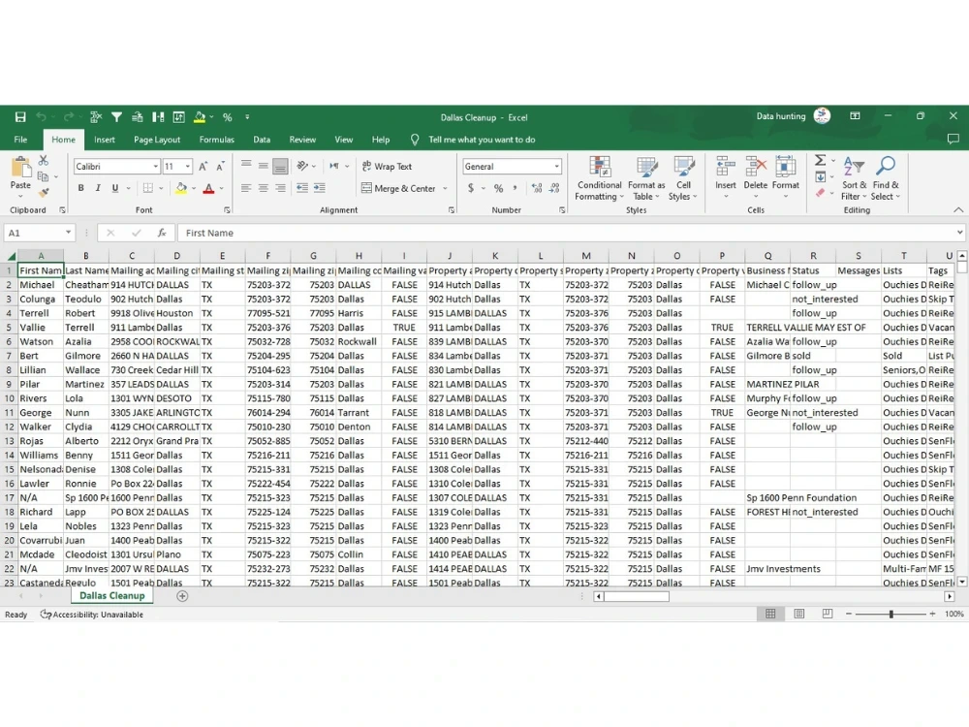Click Tell me what you want to do
The image size is (969, 727).
(482, 140)
